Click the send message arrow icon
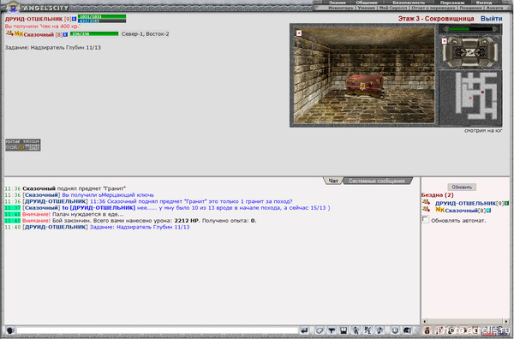The image size is (514, 339). coord(304,330)
